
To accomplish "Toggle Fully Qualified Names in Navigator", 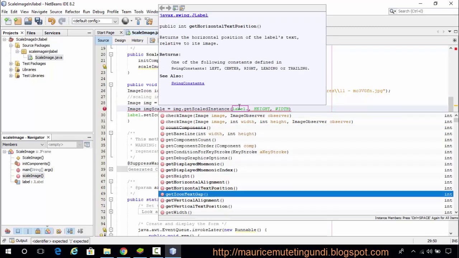I will [x=59, y=231].
